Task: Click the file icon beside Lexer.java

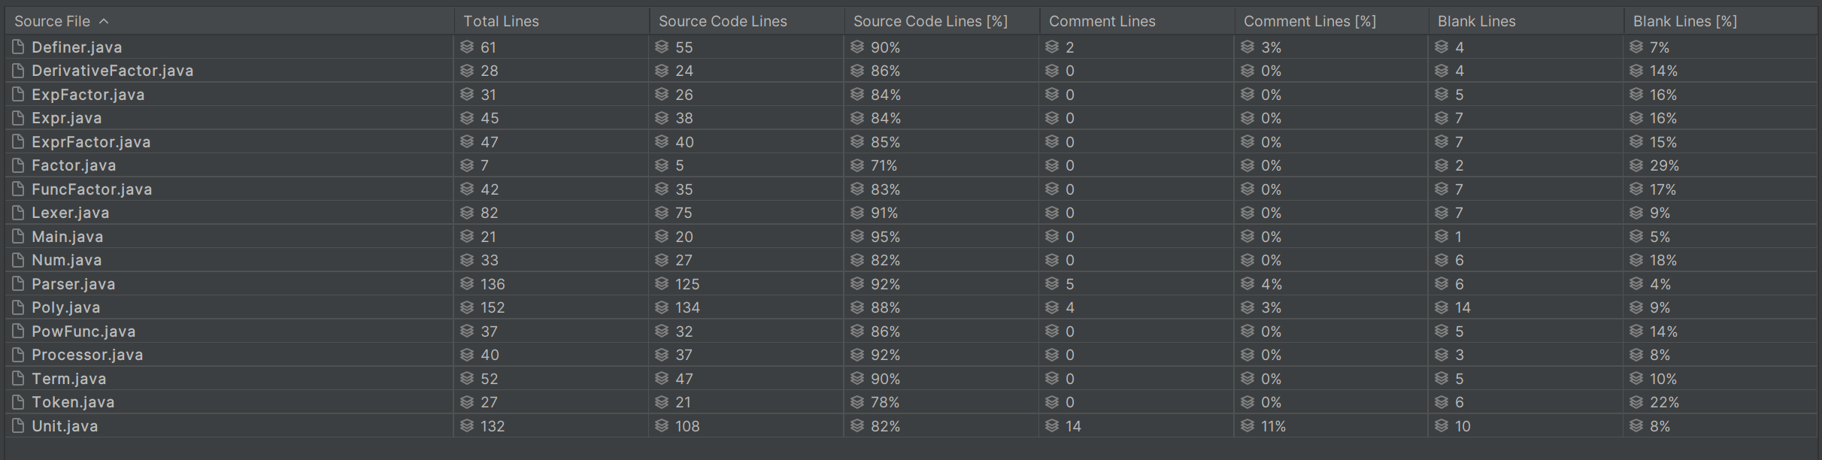Action: [x=18, y=213]
